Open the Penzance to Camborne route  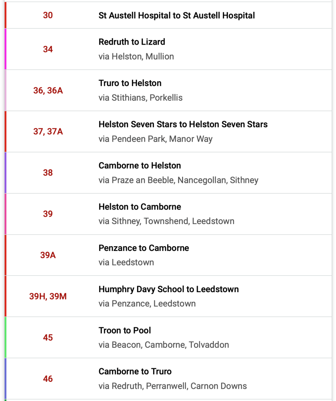(x=144, y=248)
